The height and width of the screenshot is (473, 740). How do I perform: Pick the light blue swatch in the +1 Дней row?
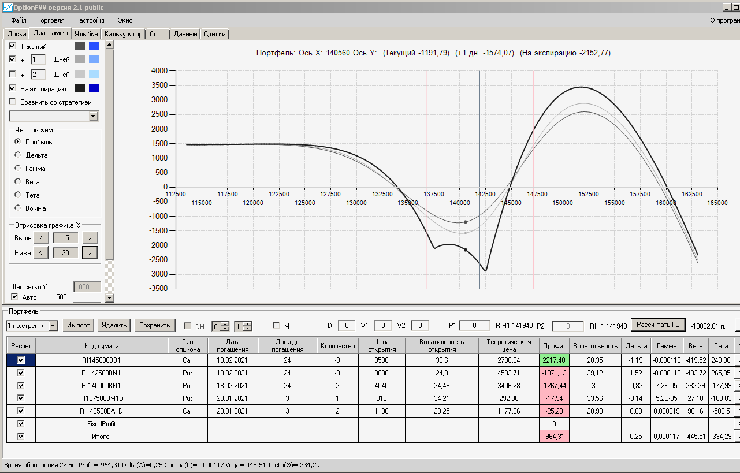[x=94, y=59]
